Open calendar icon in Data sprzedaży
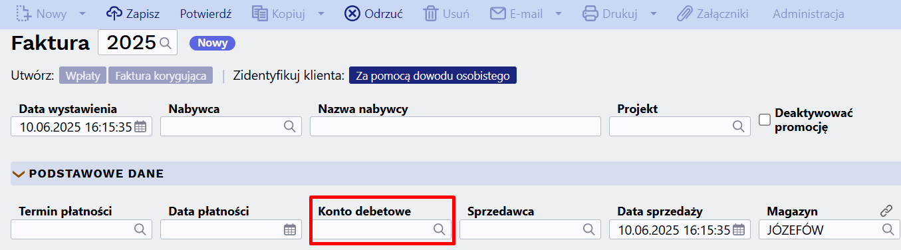Viewport: 901px width, 250px height. (739, 230)
